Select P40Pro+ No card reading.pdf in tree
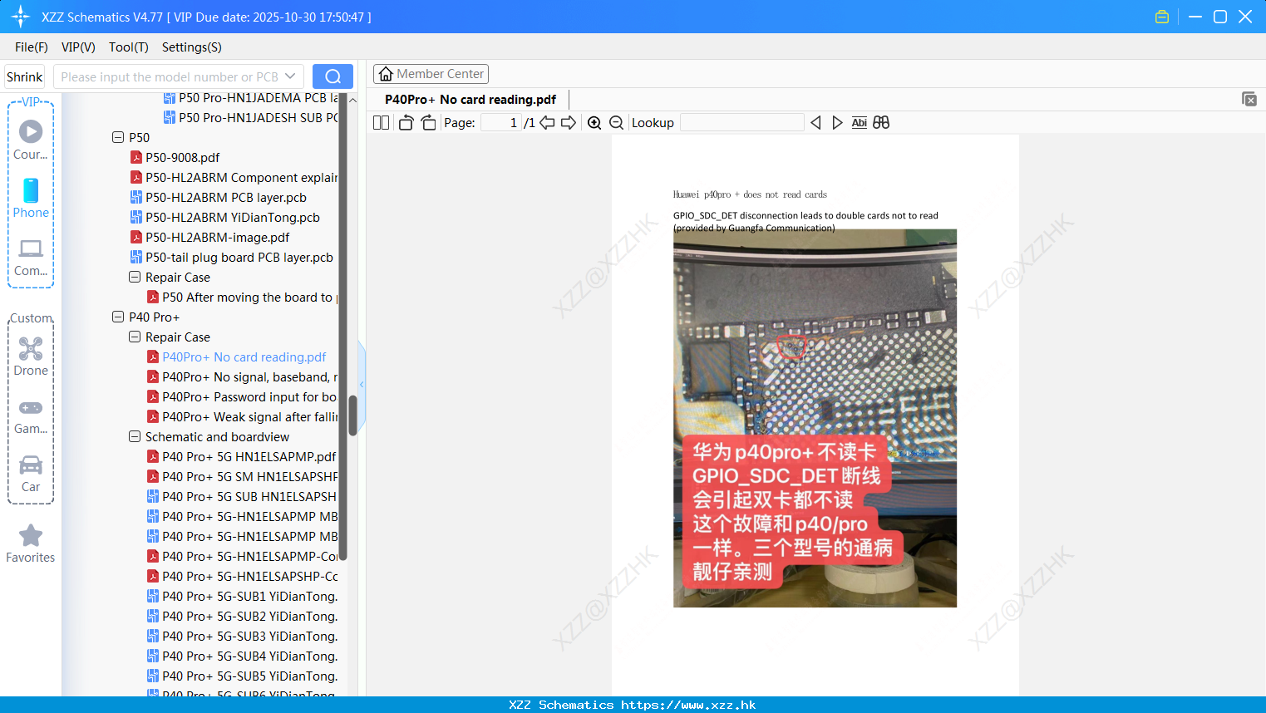The image size is (1266, 713). point(237,357)
